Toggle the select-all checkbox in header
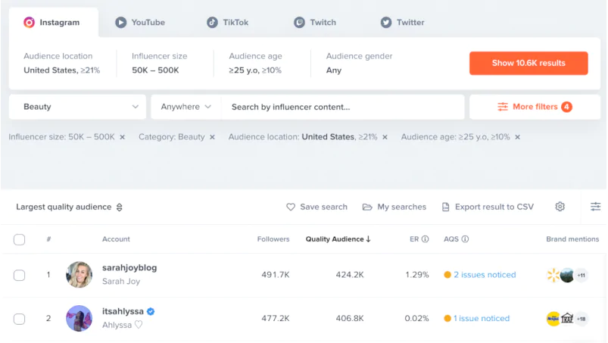Viewport: 608px width, 343px height. tap(20, 239)
